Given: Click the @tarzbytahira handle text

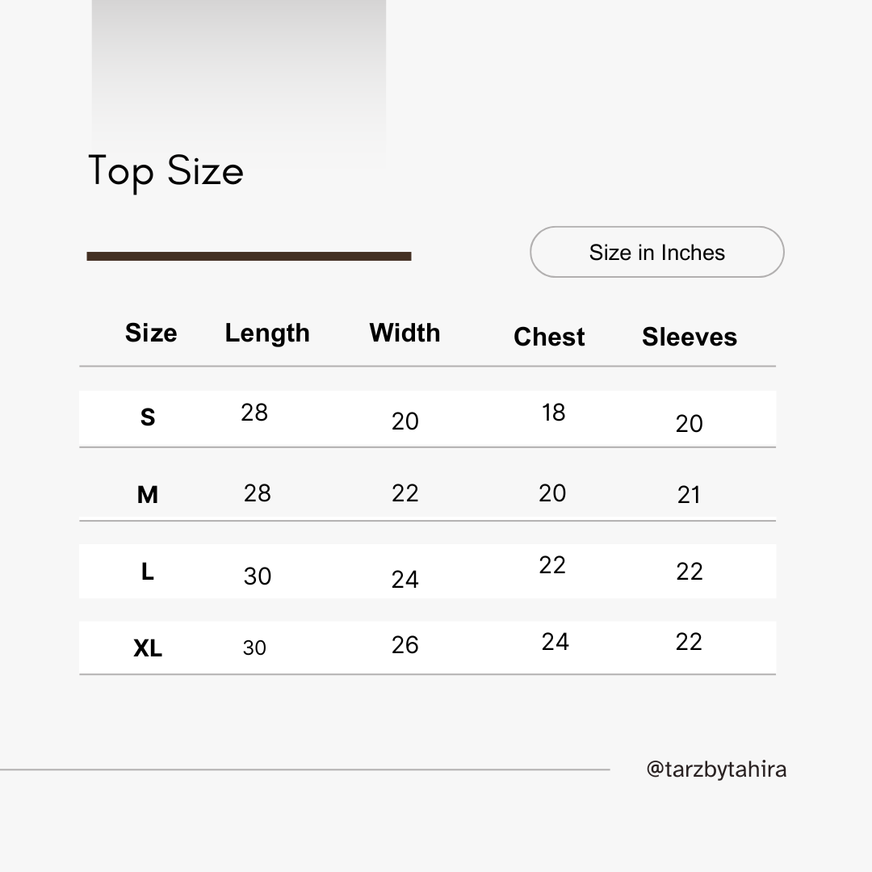Looking at the screenshot, I should tap(716, 769).
